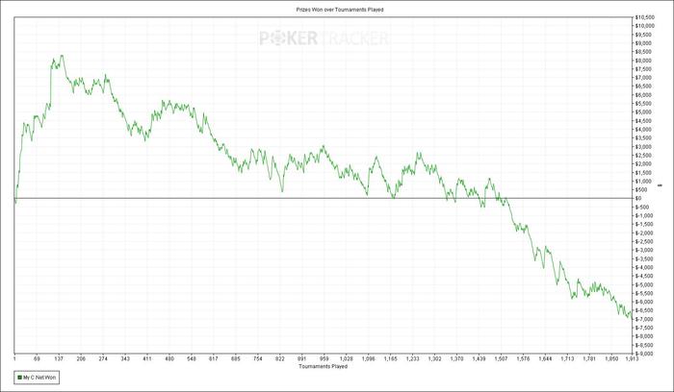Viewport: 674px width, 392px height.
Task: Click the y-axis label '$6,000' above zero
Action: coord(644,95)
